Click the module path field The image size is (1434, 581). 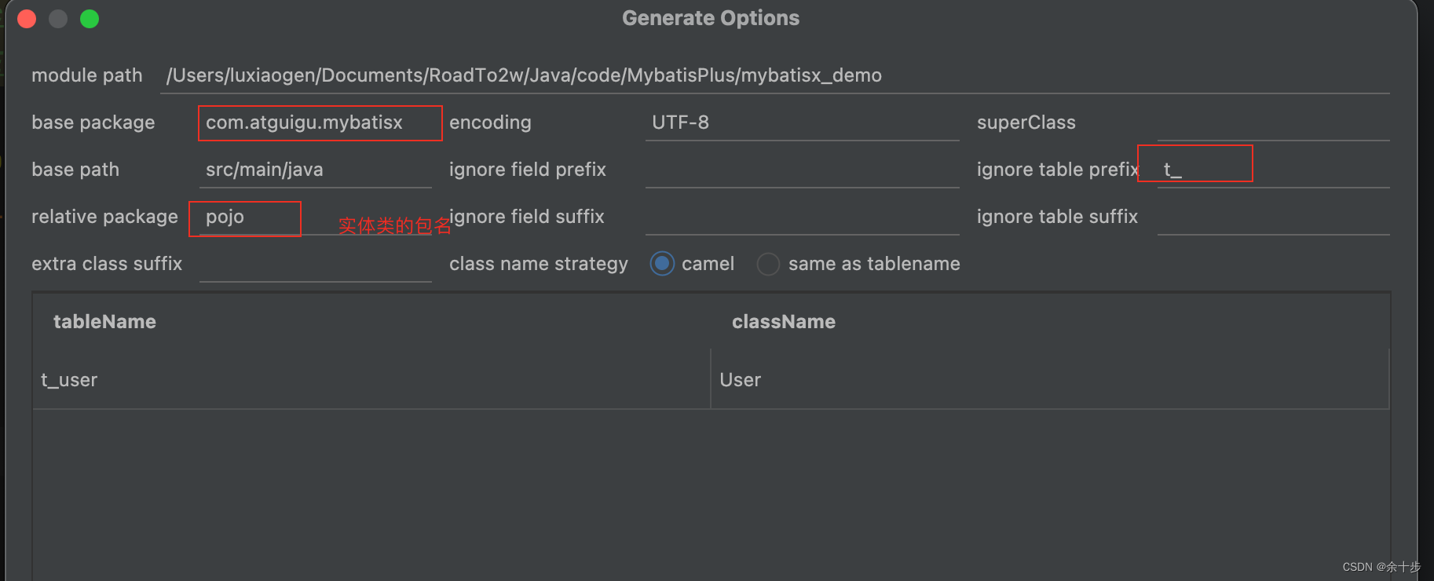(774, 76)
